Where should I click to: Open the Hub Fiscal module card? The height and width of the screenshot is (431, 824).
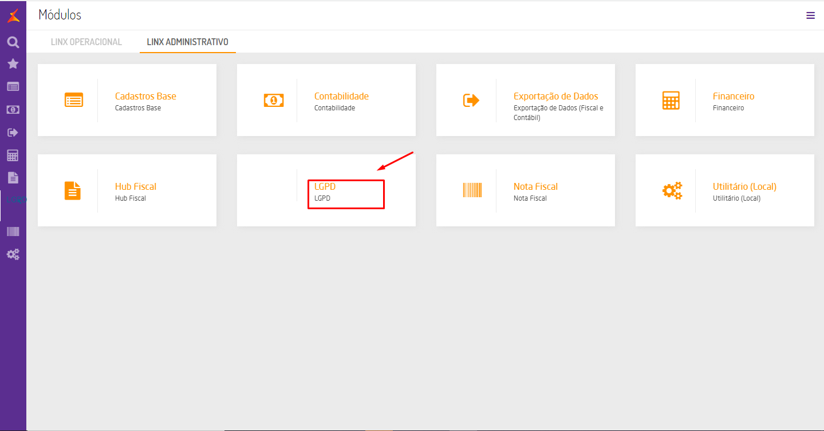(x=127, y=190)
